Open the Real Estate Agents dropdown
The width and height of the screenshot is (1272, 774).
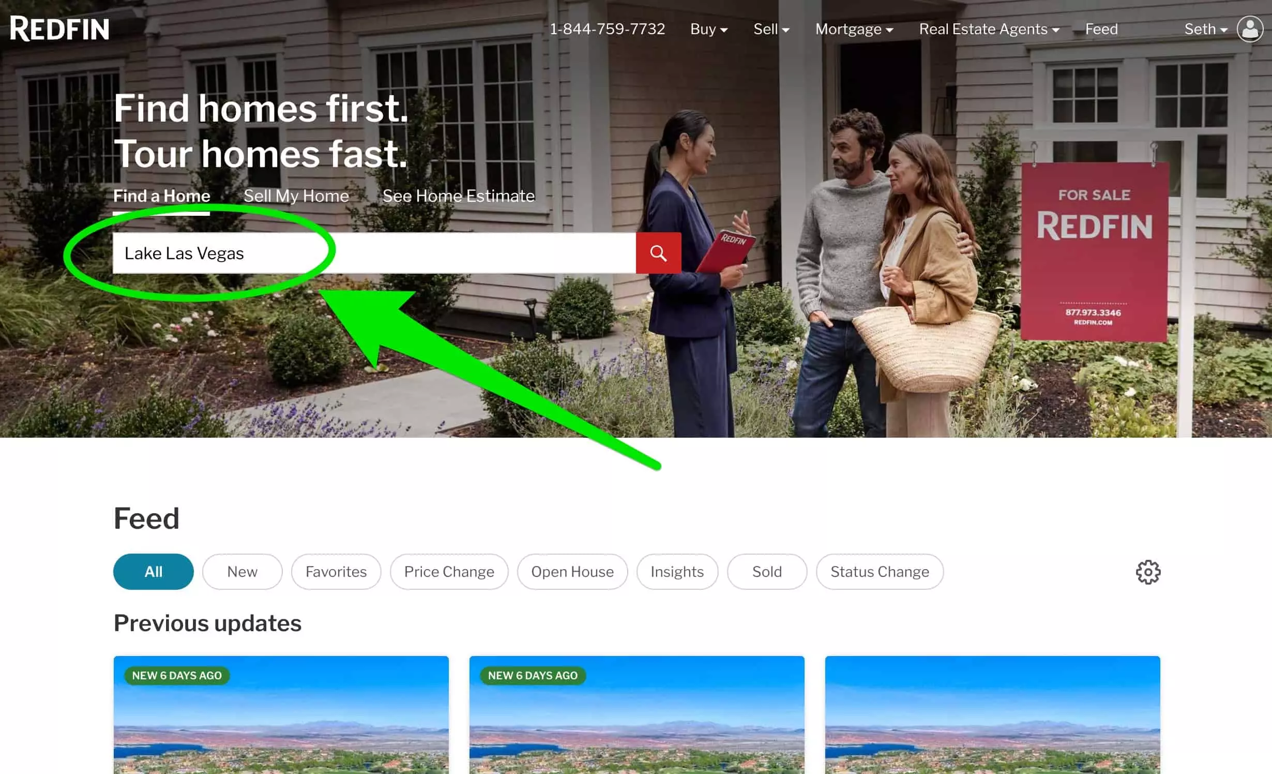coord(990,29)
